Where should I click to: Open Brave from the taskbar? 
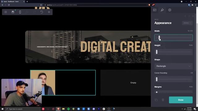point(58,109)
